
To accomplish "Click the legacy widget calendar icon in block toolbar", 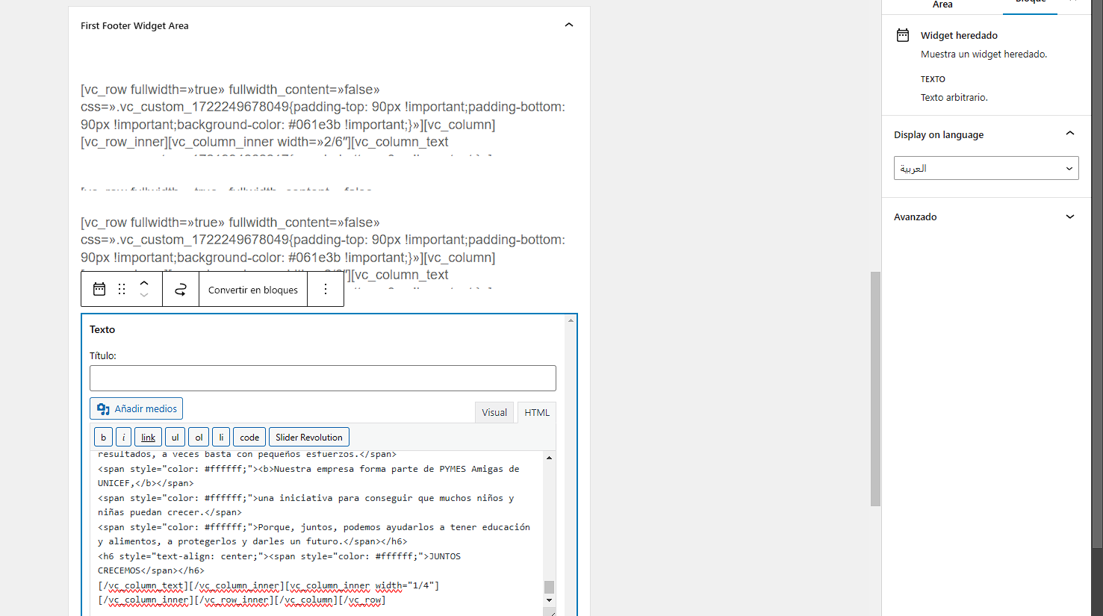I will 99,289.
